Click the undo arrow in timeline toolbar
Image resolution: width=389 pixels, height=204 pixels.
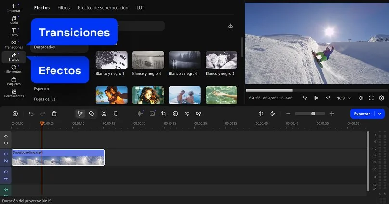(31, 114)
